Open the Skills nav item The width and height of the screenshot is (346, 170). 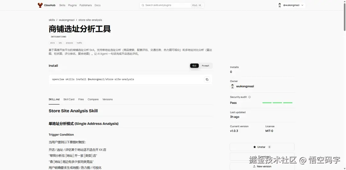coord(62,5)
